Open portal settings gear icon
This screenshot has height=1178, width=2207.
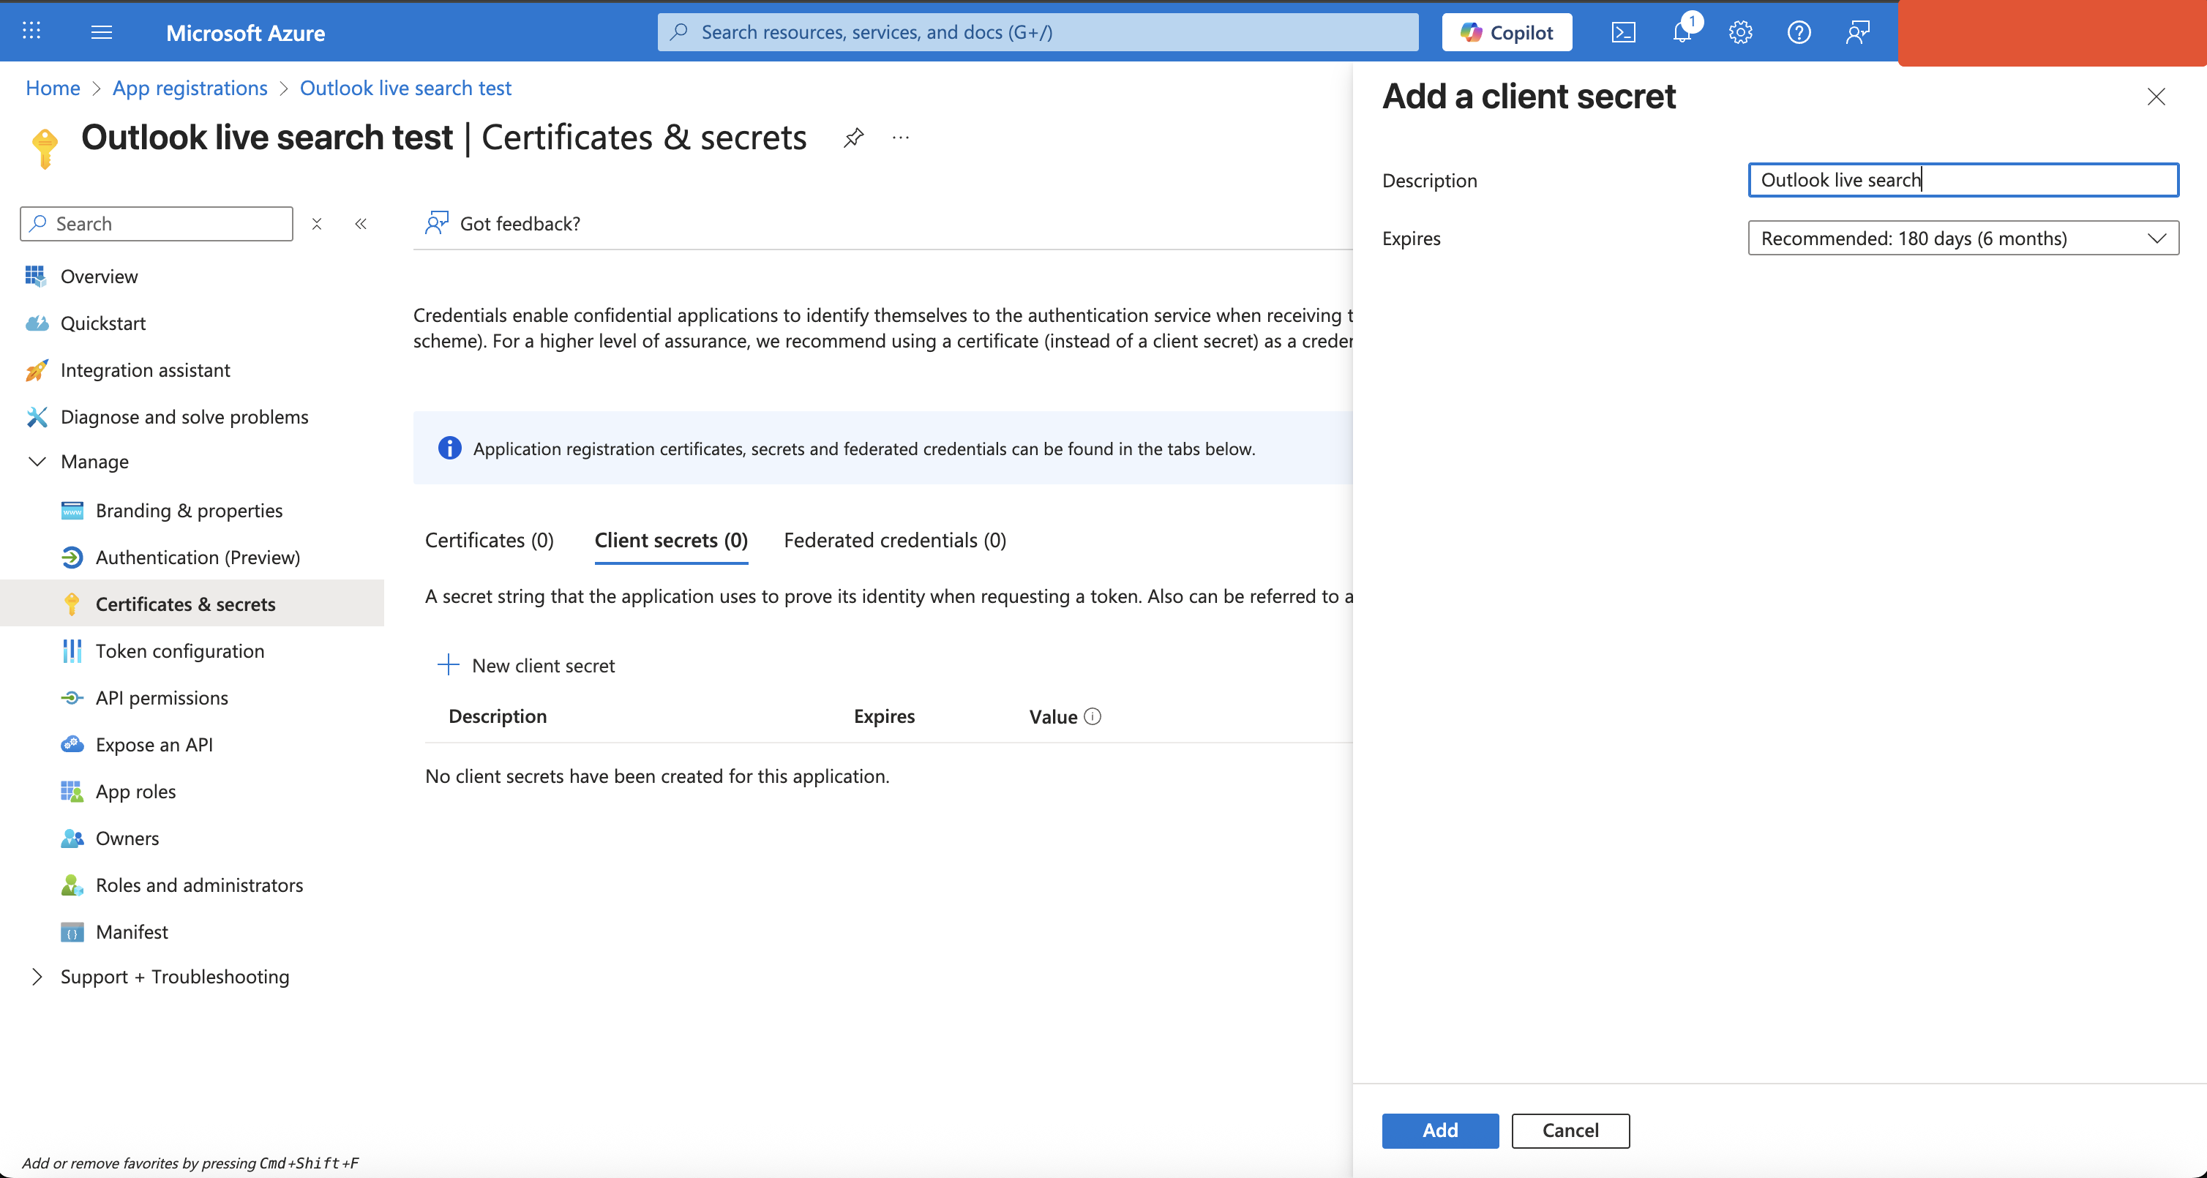[x=1740, y=32]
